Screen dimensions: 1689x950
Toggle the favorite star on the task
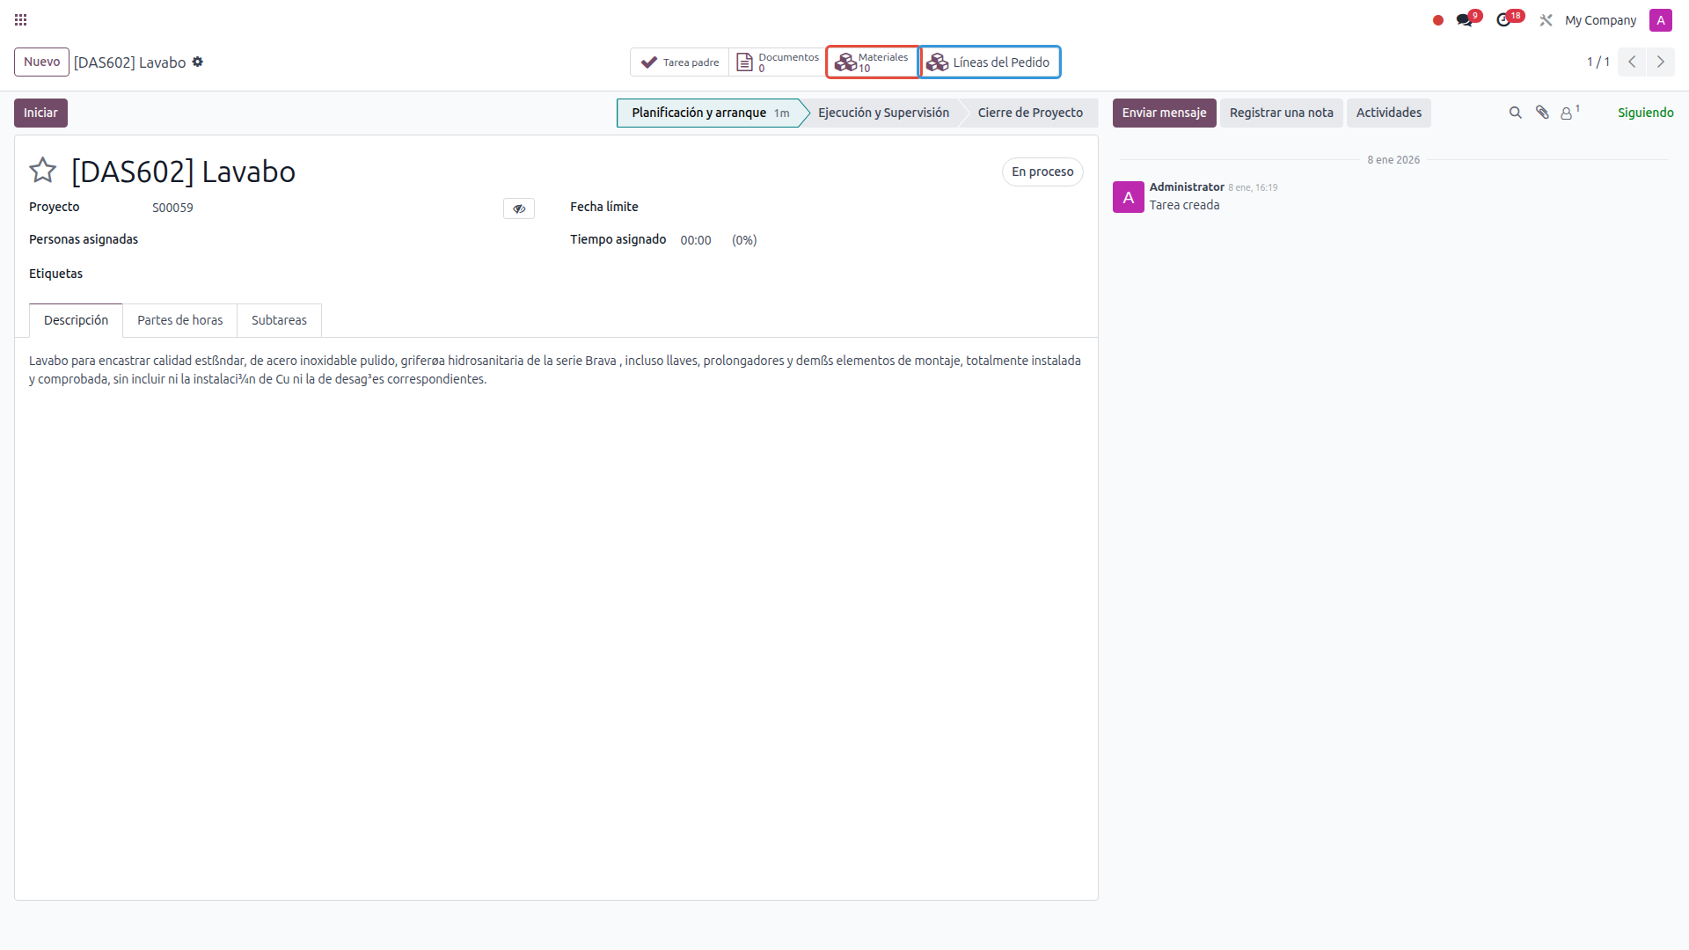click(x=43, y=170)
